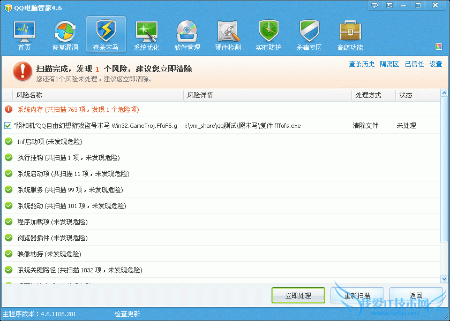Click the scrollbar down arrow

[x=444, y=279]
